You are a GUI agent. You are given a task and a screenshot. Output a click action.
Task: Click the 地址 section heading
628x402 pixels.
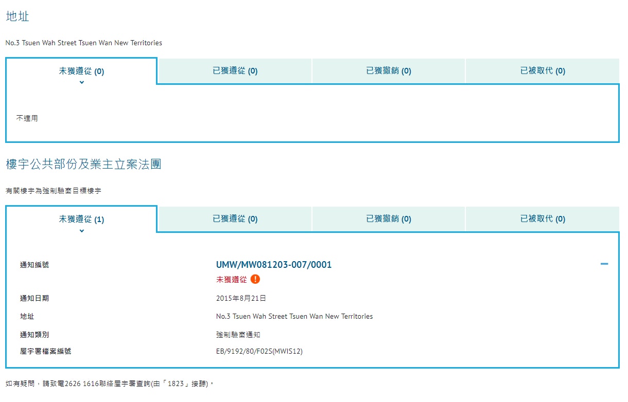18,16
